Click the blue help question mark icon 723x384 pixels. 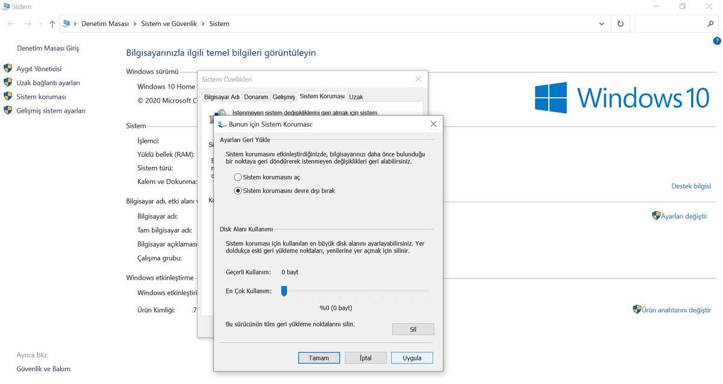point(716,41)
